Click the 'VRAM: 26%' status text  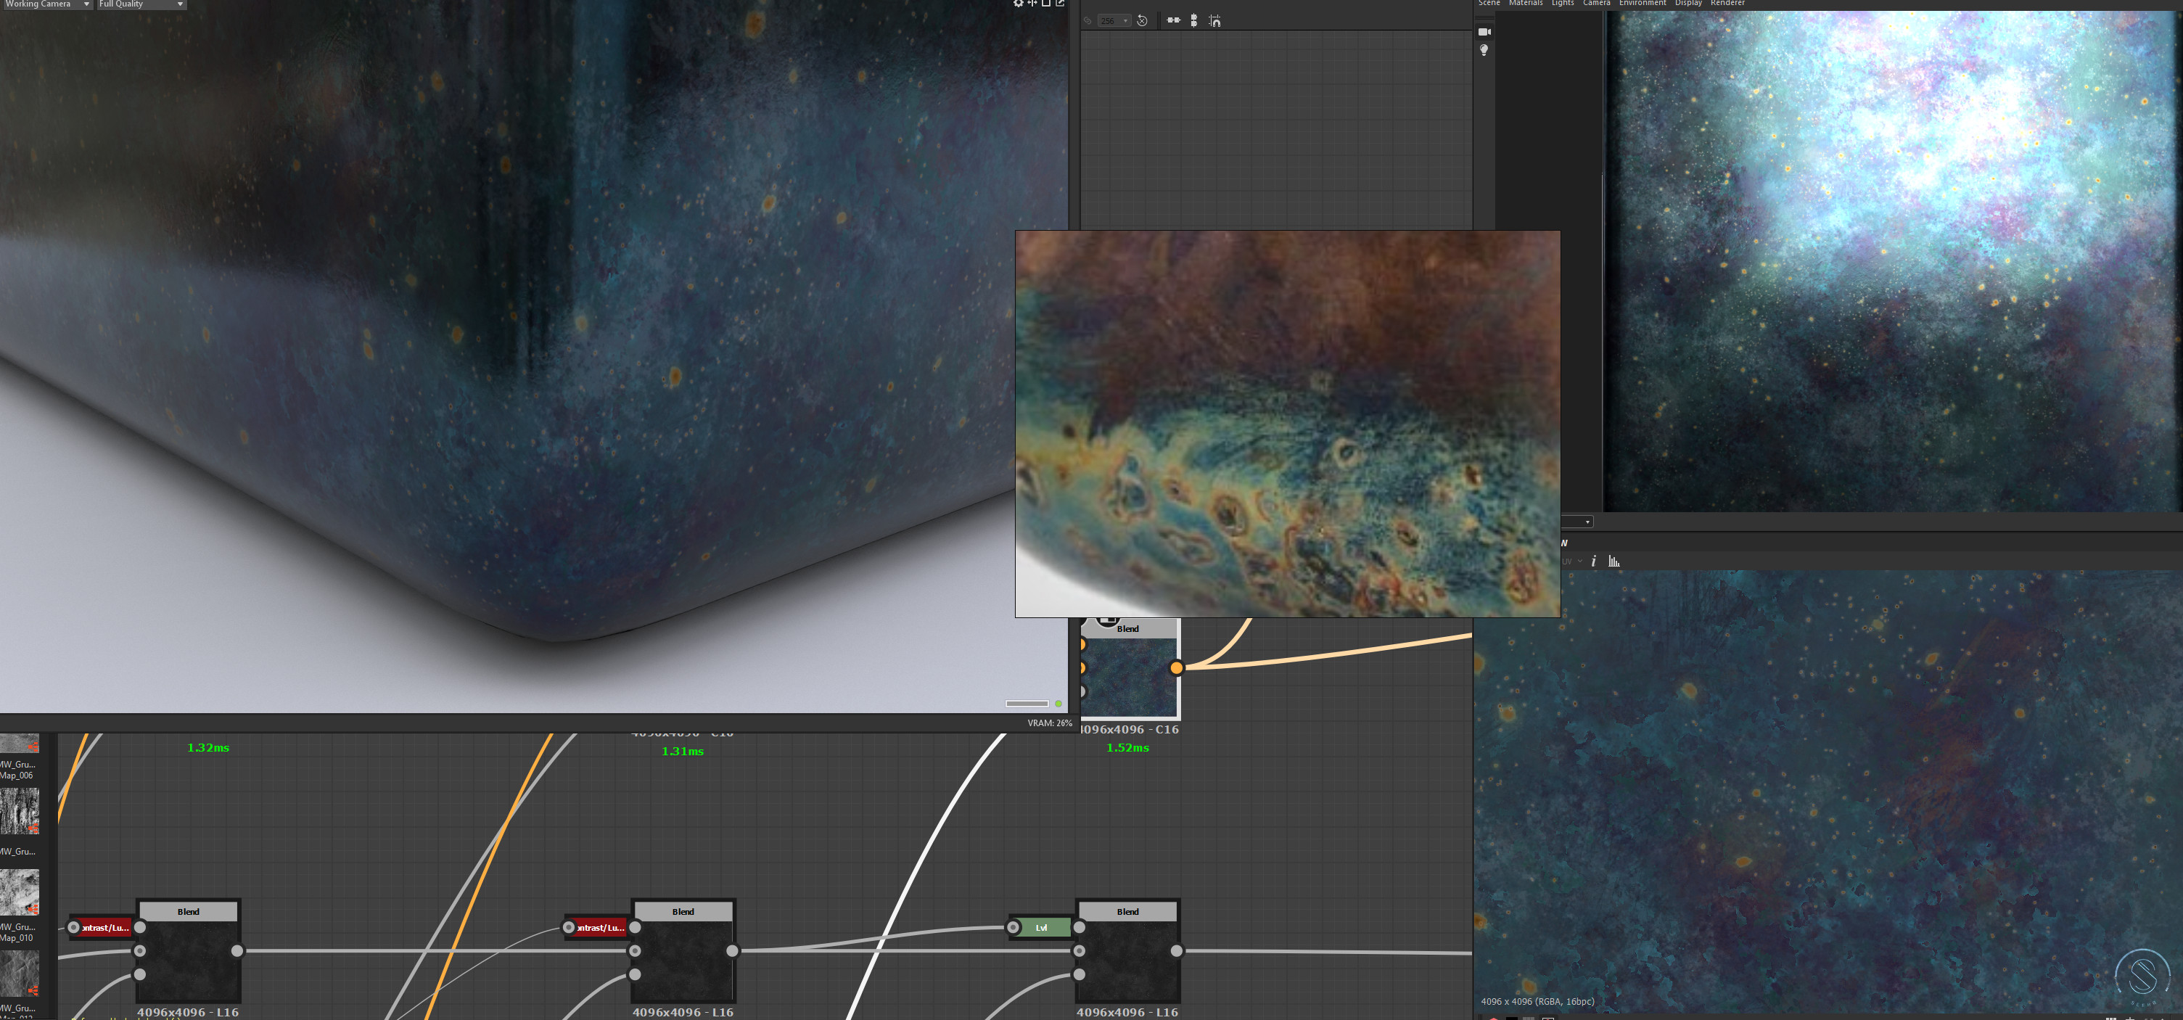(x=1049, y=723)
